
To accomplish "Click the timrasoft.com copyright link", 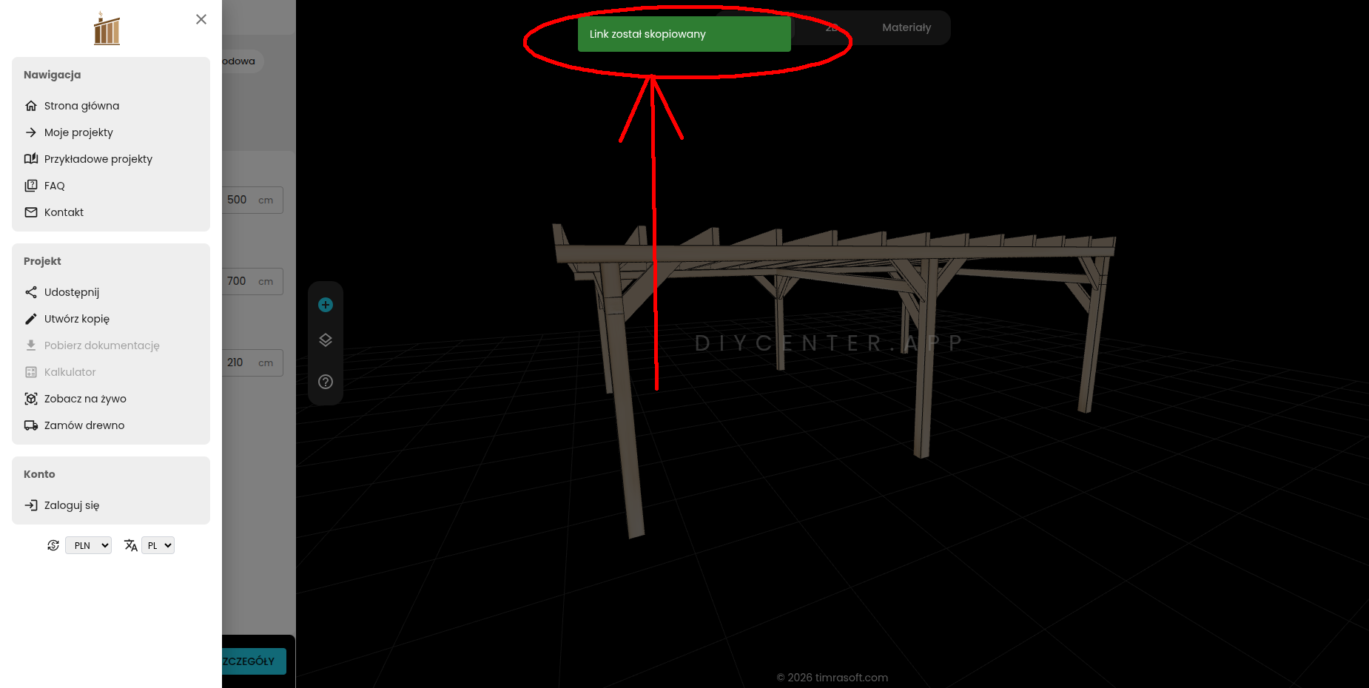I will 832,678.
